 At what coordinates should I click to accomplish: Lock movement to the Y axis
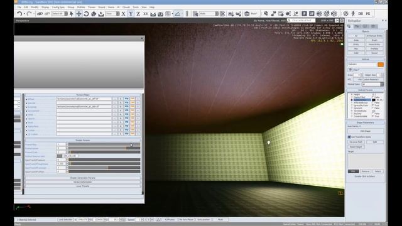(131, 14)
